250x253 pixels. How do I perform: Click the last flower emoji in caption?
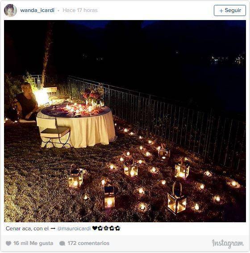click(117, 228)
